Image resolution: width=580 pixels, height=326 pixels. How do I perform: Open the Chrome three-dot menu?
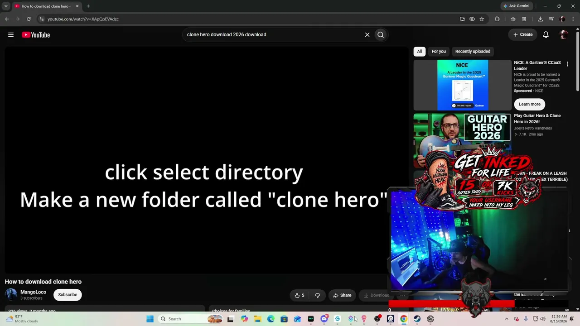click(573, 19)
